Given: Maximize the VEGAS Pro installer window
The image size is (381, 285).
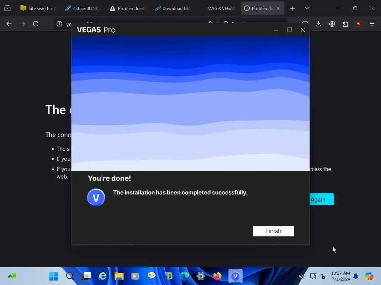Looking at the screenshot, I should (289, 30).
